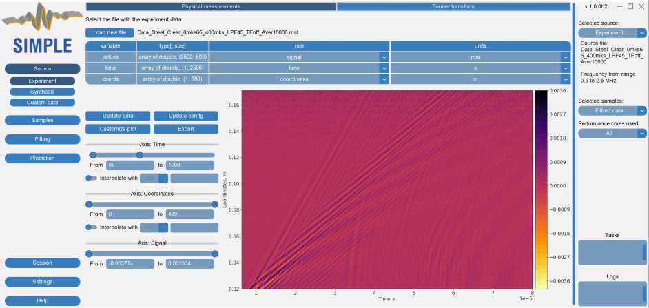Click Coordinates axis left slider handle

click(x=89, y=204)
